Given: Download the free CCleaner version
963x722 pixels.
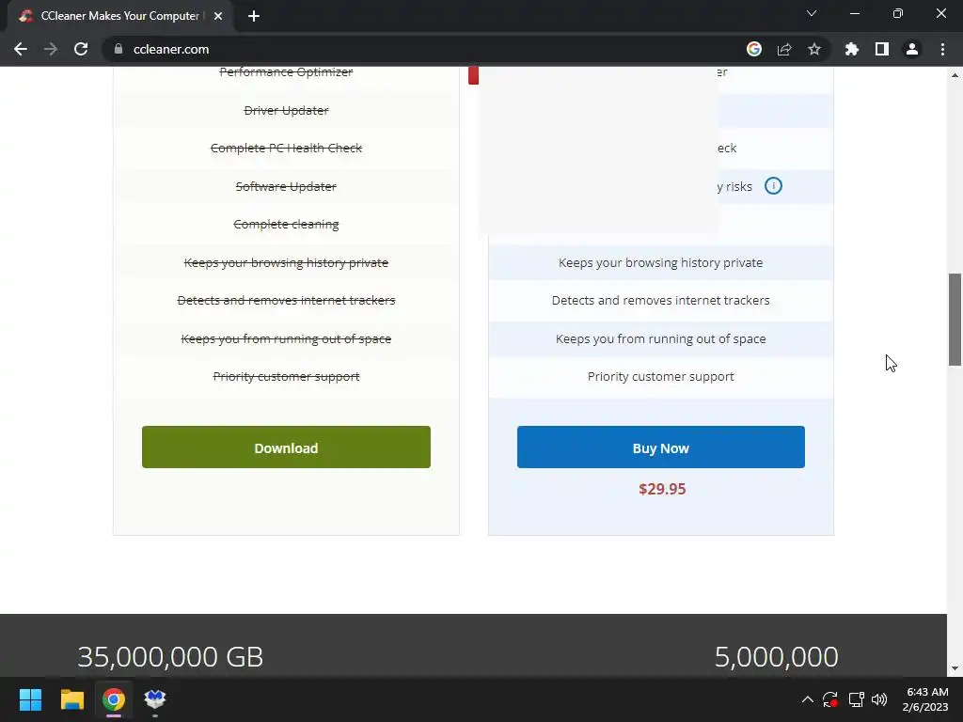Looking at the screenshot, I should point(286,447).
